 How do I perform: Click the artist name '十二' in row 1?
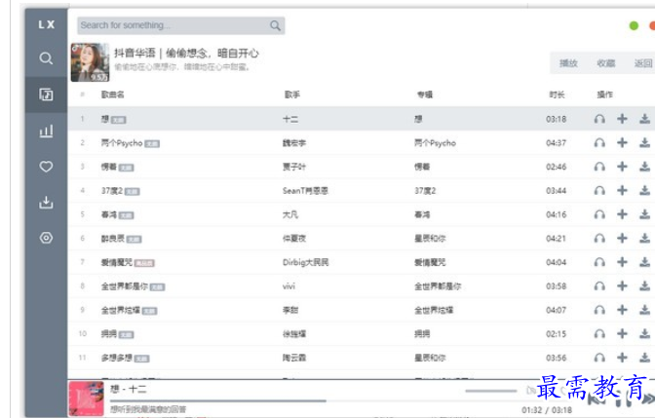click(290, 119)
